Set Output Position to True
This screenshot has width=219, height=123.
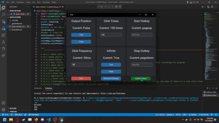pos(81,35)
